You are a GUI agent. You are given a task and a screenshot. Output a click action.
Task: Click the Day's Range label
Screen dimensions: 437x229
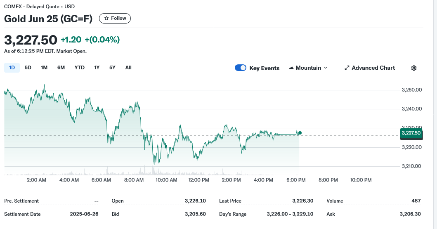click(x=233, y=214)
